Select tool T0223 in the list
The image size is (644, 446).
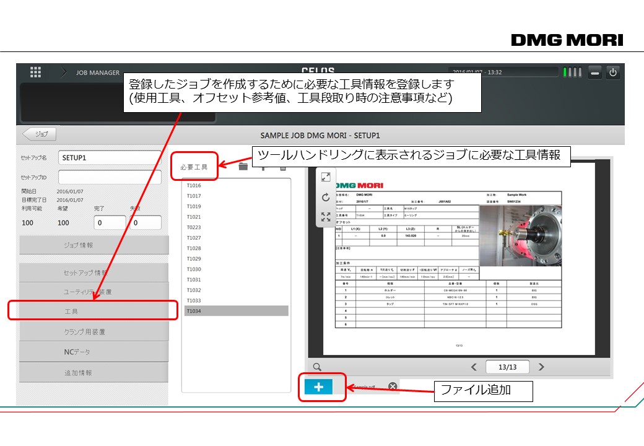(236, 227)
